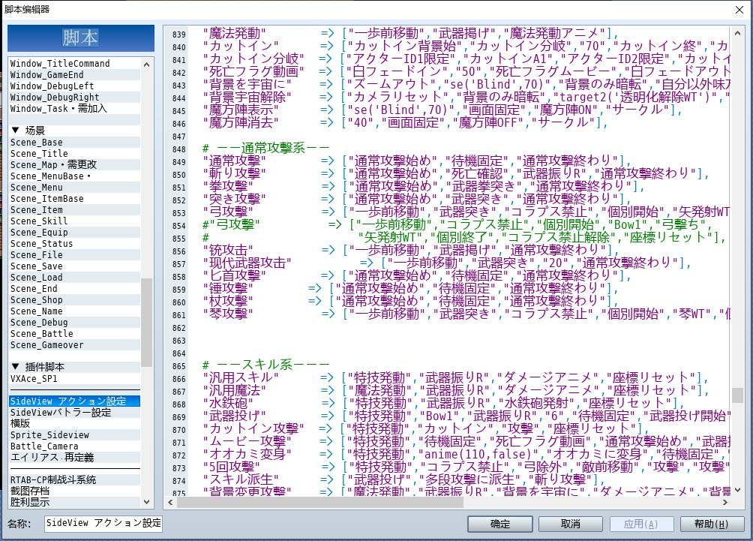Select Window_GameEnd script
Viewport: 753px width, 541px height.
[74, 74]
